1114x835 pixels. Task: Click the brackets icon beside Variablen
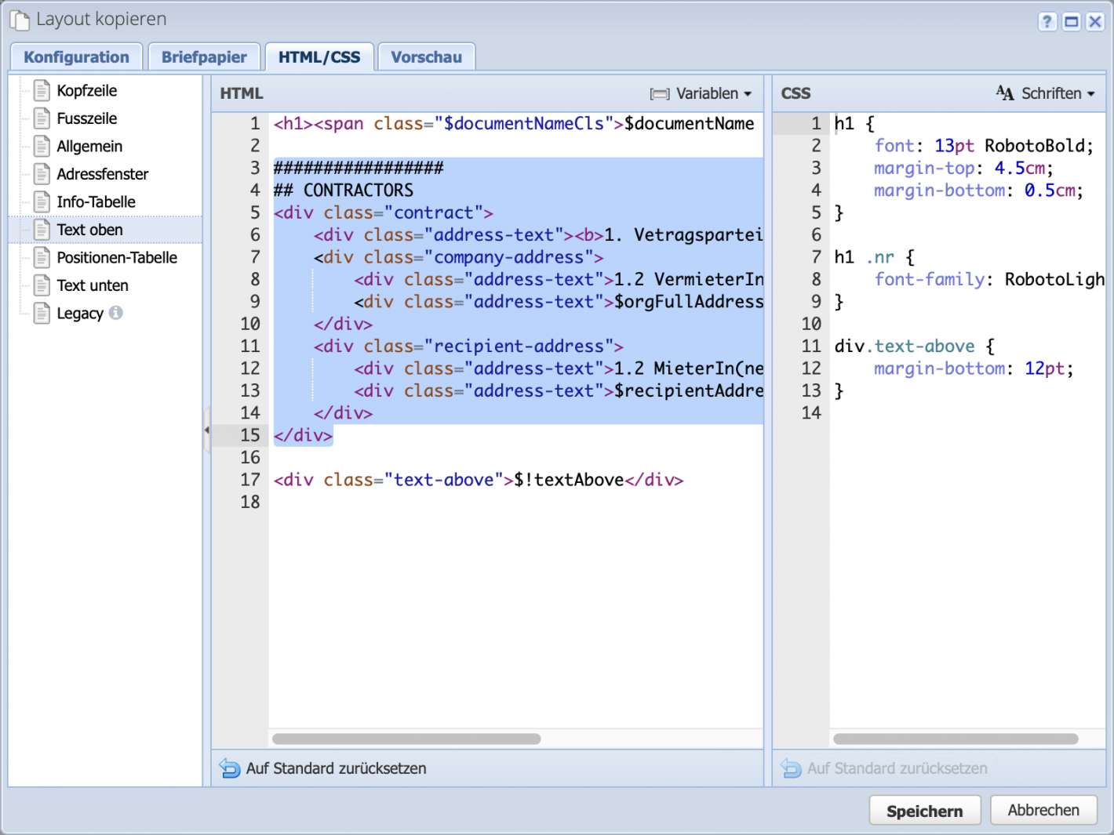(x=659, y=93)
